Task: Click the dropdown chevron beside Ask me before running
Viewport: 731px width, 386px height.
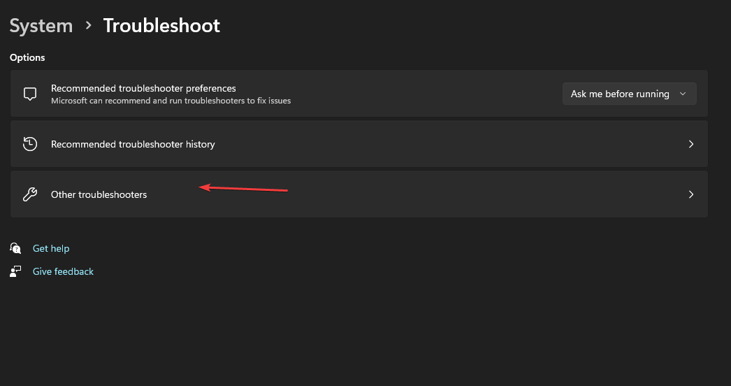Action: point(683,94)
